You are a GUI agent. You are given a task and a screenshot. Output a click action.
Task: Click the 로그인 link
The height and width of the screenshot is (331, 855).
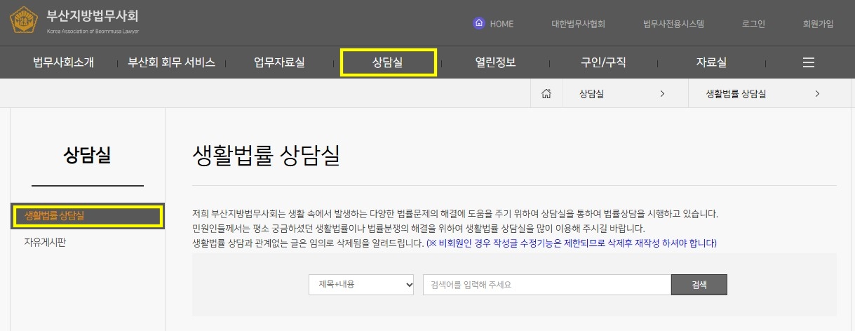point(753,24)
